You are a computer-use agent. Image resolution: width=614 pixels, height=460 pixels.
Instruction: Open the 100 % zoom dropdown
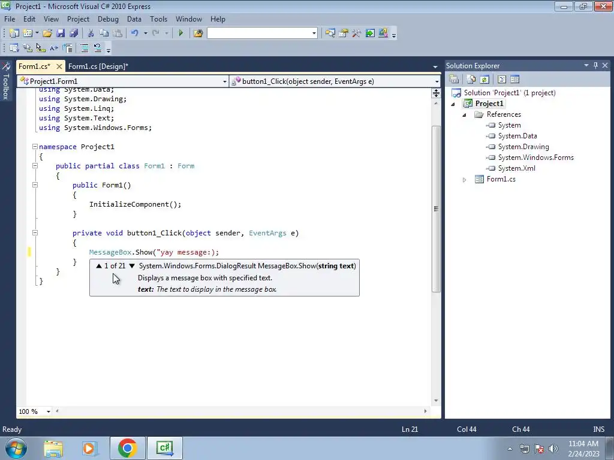pos(48,411)
